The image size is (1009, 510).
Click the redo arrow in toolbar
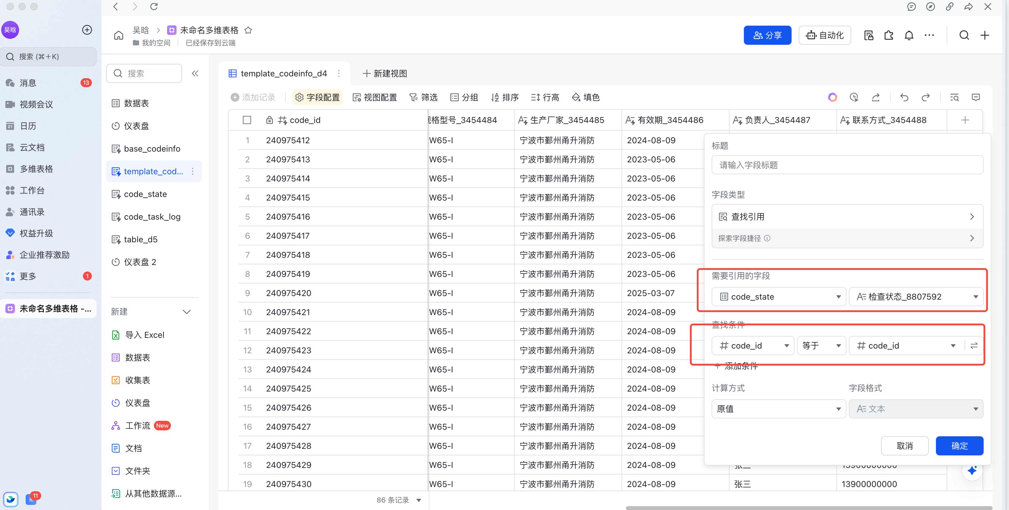coord(925,97)
